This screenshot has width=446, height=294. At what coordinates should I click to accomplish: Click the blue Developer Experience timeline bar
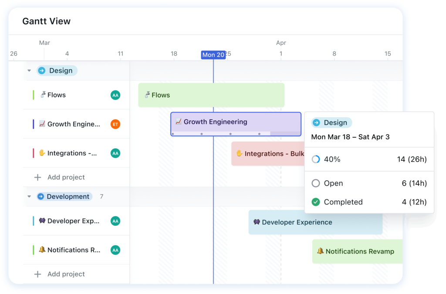tap(315, 222)
